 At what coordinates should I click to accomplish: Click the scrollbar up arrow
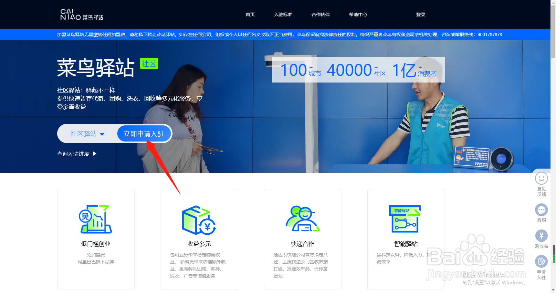553,3
